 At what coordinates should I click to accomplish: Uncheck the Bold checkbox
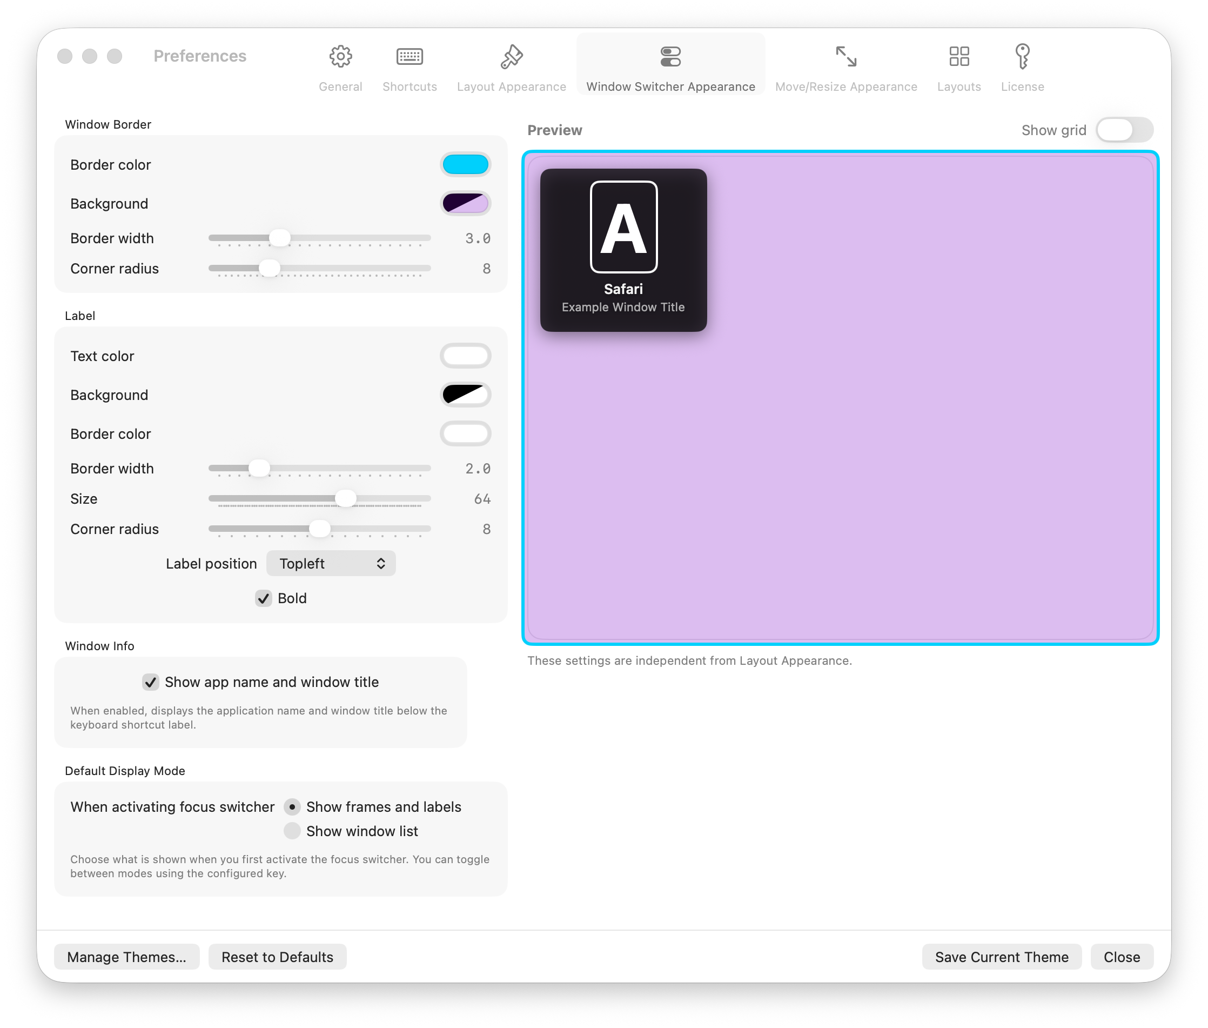coord(263,598)
